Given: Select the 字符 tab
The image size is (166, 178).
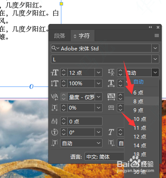Looking at the screenshot, I should click(83, 36).
